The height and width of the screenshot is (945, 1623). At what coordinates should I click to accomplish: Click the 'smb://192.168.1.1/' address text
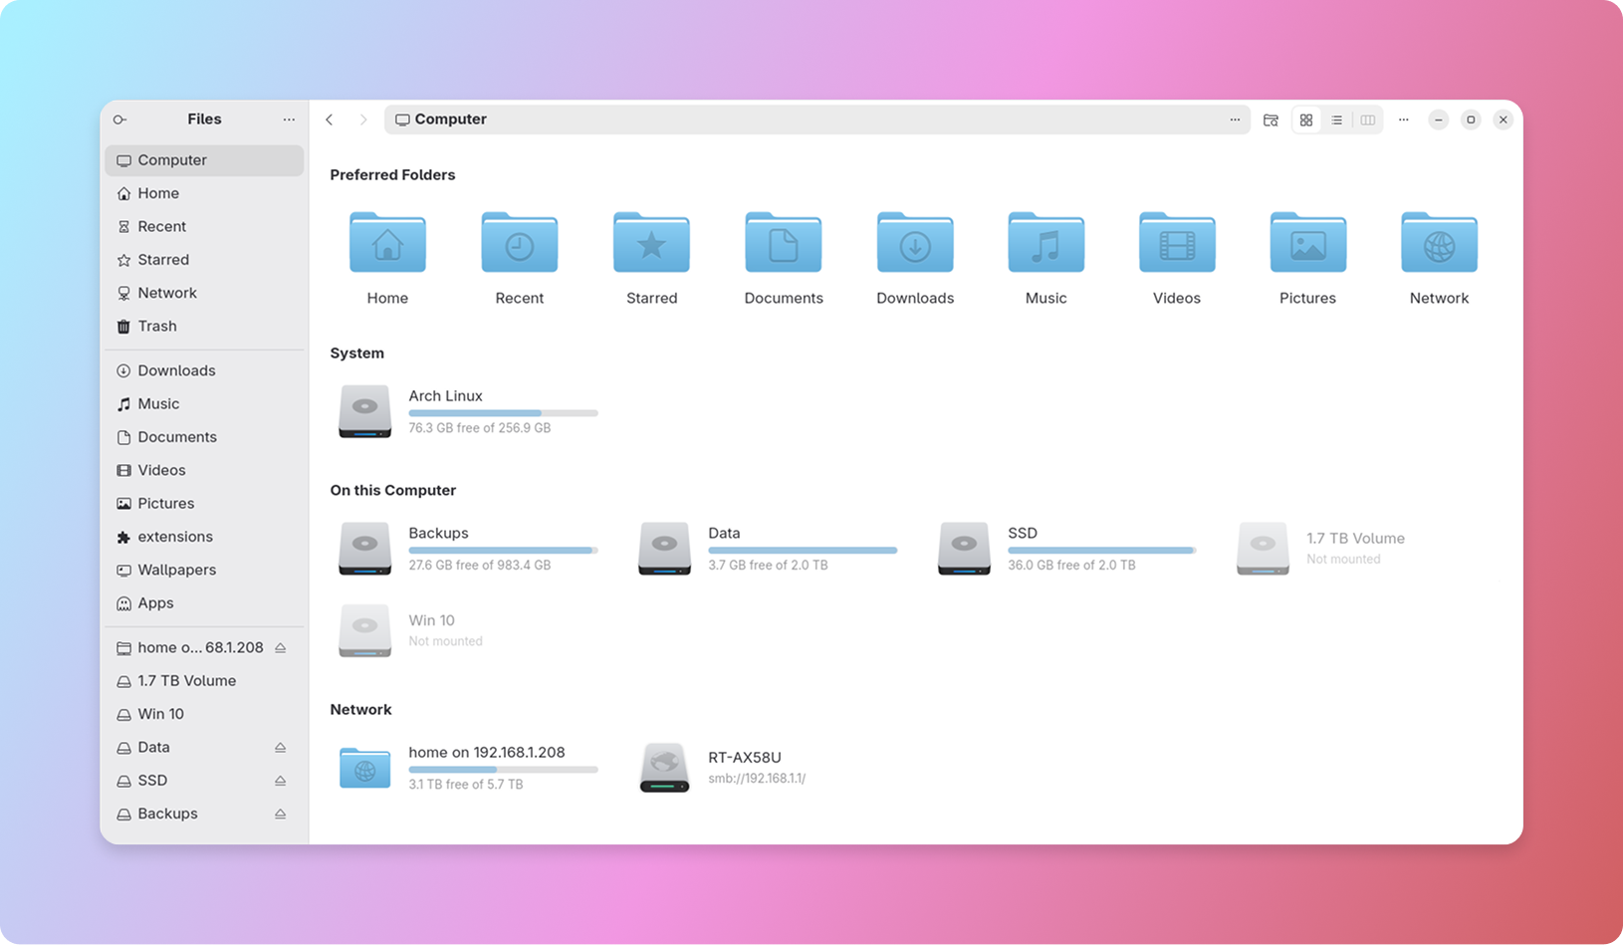[x=757, y=779]
